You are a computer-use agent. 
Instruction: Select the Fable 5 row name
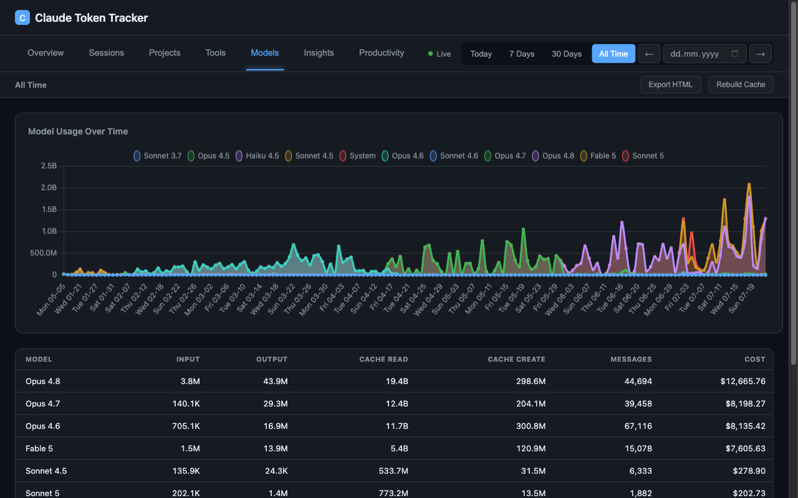point(39,448)
